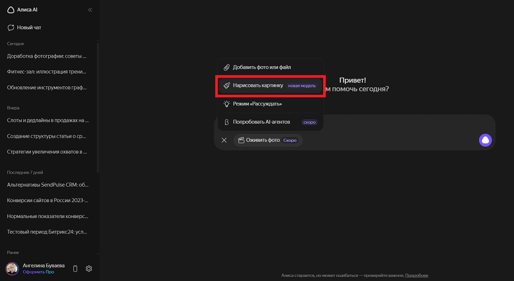The image size is (514, 281).
Task: Click the 'Последние 7 дней' section label
Action: coord(25,173)
